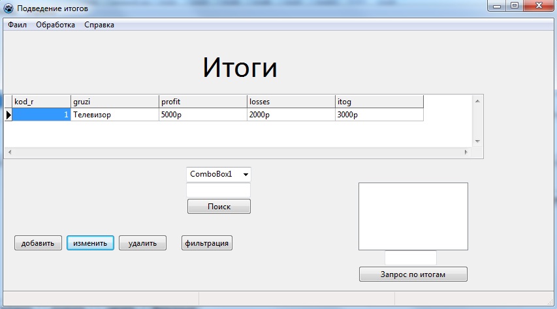The image size is (557, 309).
Task: Open the Обработка menu
Action: click(x=56, y=25)
